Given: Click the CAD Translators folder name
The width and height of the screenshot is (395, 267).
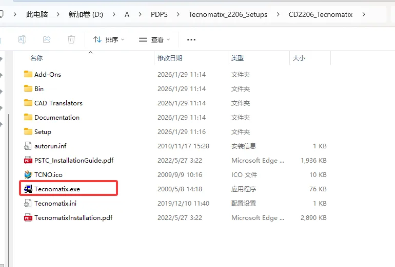Looking at the screenshot, I should tap(58, 103).
